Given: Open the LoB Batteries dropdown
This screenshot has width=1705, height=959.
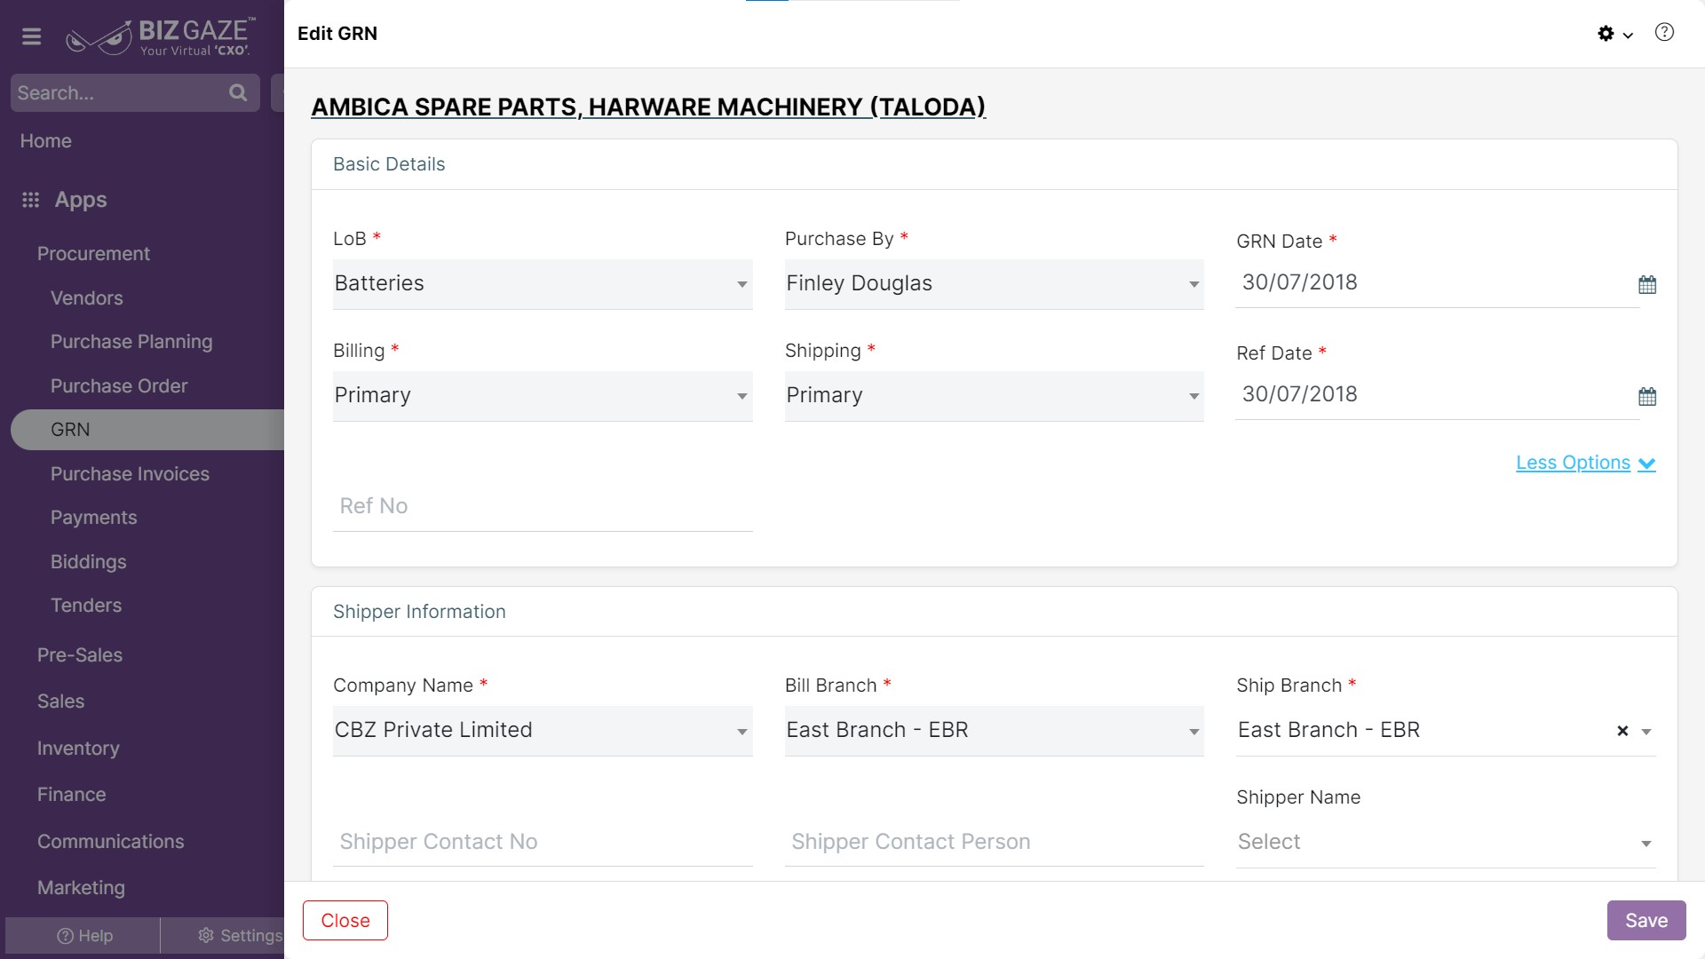Looking at the screenshot, I should (x=543, y=284).
